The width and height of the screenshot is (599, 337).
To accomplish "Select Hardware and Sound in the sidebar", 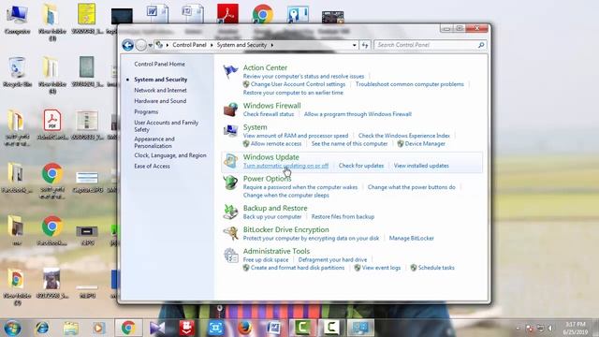I will click(160, 101).
